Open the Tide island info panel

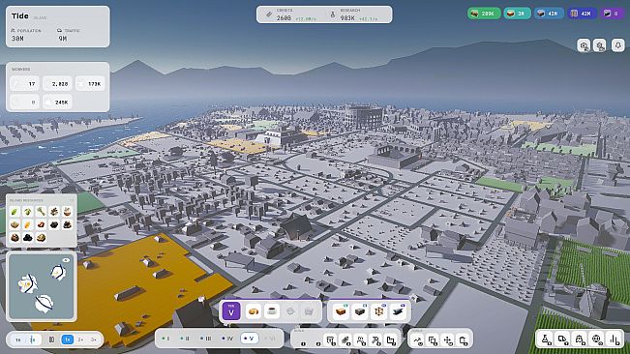[57, 26]
